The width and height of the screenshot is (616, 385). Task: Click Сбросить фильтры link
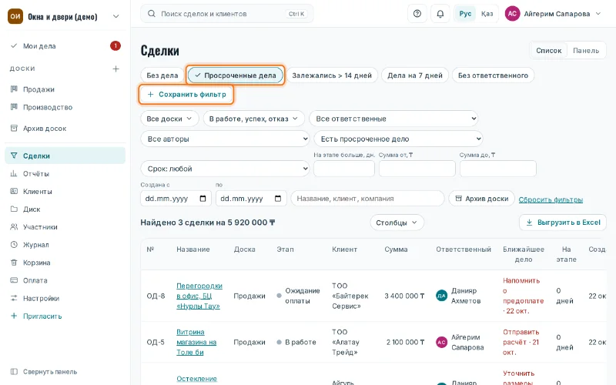pyautogui.click(x=551, y=199)
